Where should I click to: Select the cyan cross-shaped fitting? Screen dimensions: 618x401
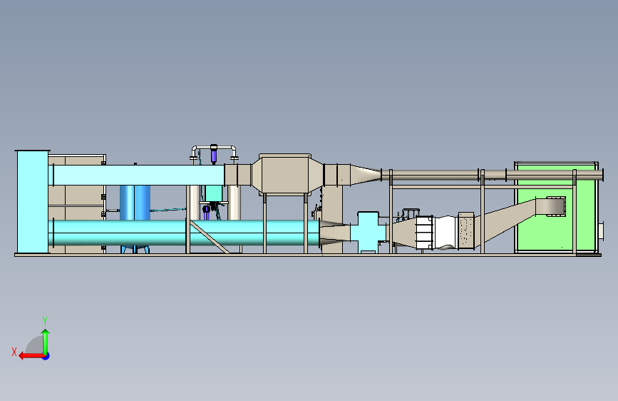pos(368,232)
